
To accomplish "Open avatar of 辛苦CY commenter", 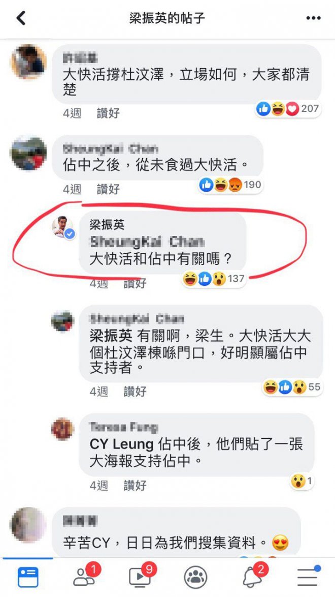I will pos(28,525).
